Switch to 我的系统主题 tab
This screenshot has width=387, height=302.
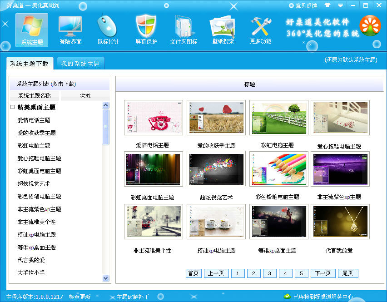click(x=80, y=64)
